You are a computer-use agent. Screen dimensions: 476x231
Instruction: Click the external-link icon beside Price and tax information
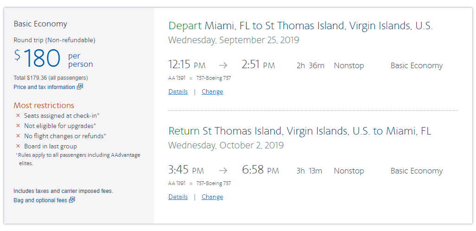(80, 87)
